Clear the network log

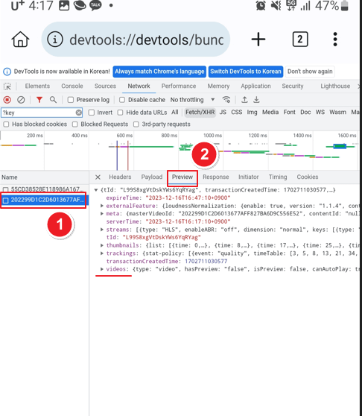coord(21,100)
